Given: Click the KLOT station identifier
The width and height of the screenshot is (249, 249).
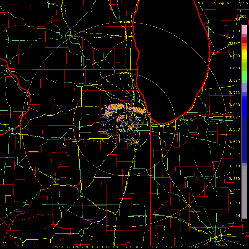Looking at the screenshot, I should pyautogui.click(x=154, y=247).
